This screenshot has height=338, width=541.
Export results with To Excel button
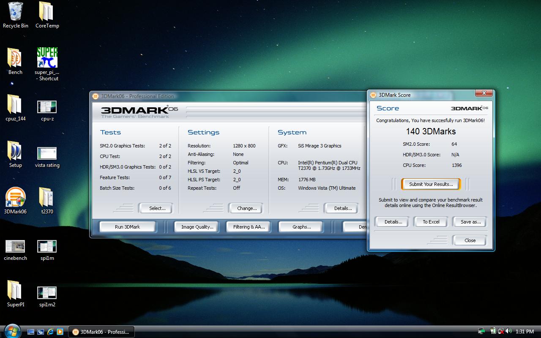(431, 222)
